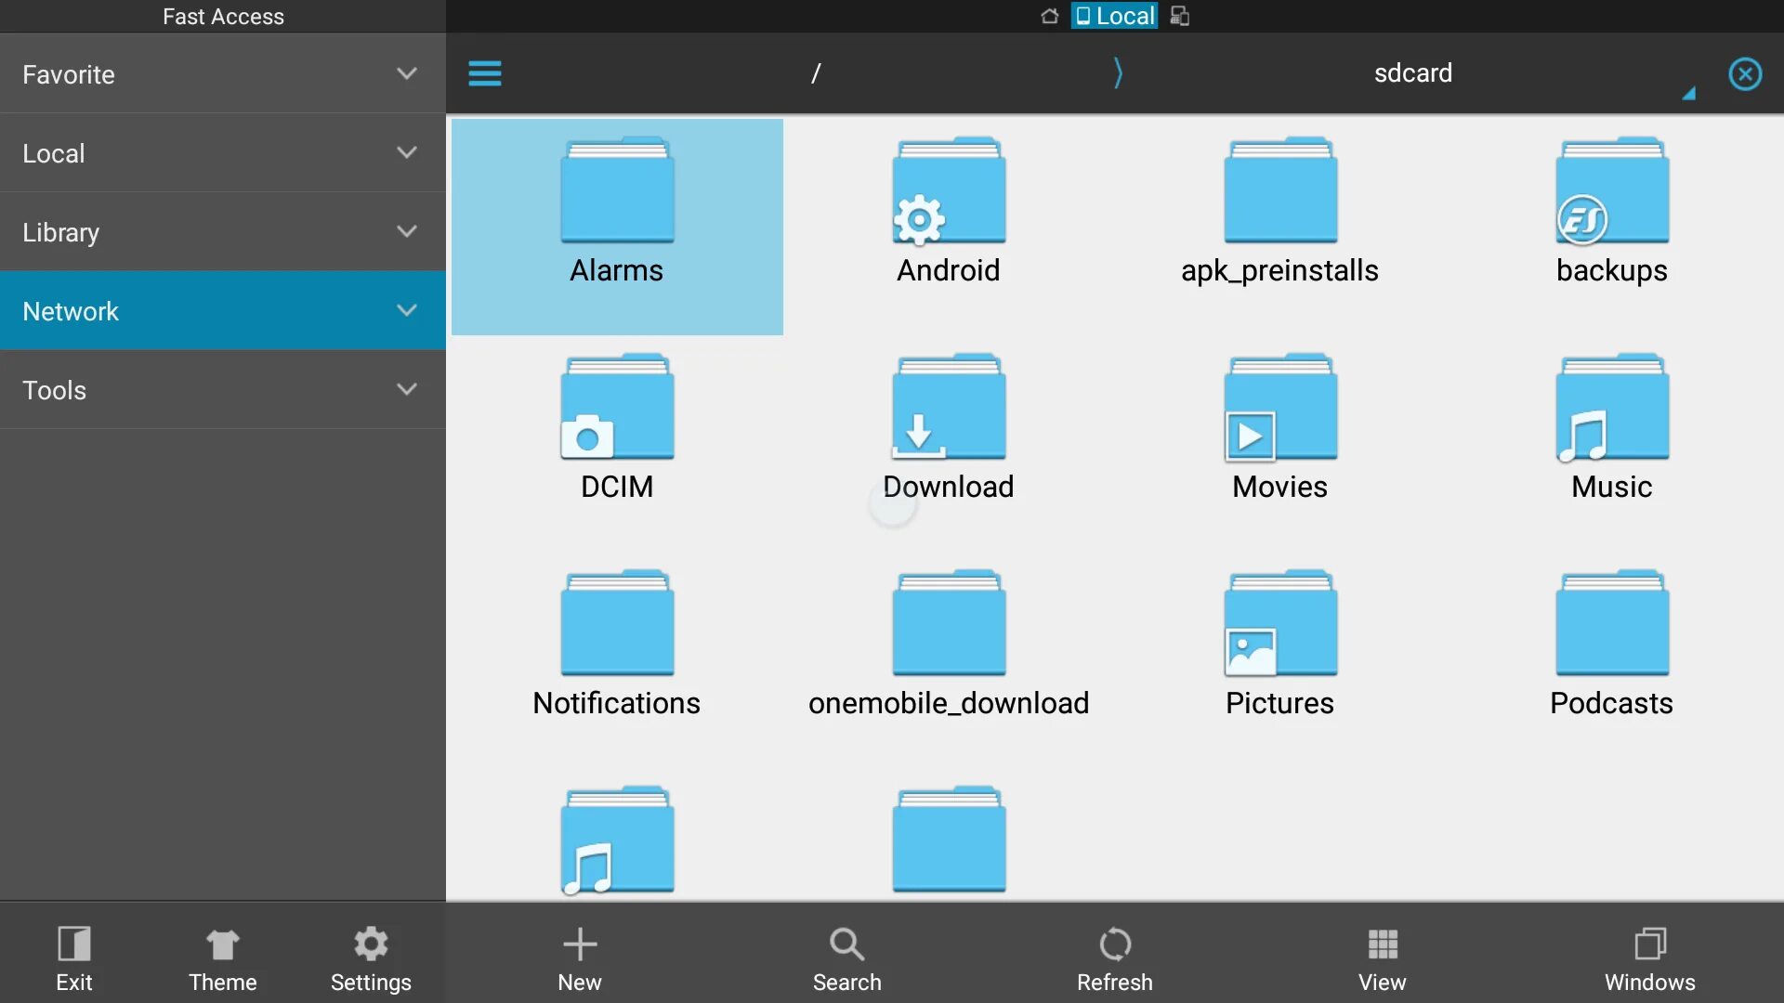Open the Settings gear
Image resolution: width=1784 pixels, height=1003 pixels.
(x=371, y=959)
